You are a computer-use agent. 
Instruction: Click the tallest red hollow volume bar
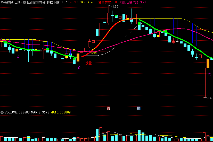101,134
